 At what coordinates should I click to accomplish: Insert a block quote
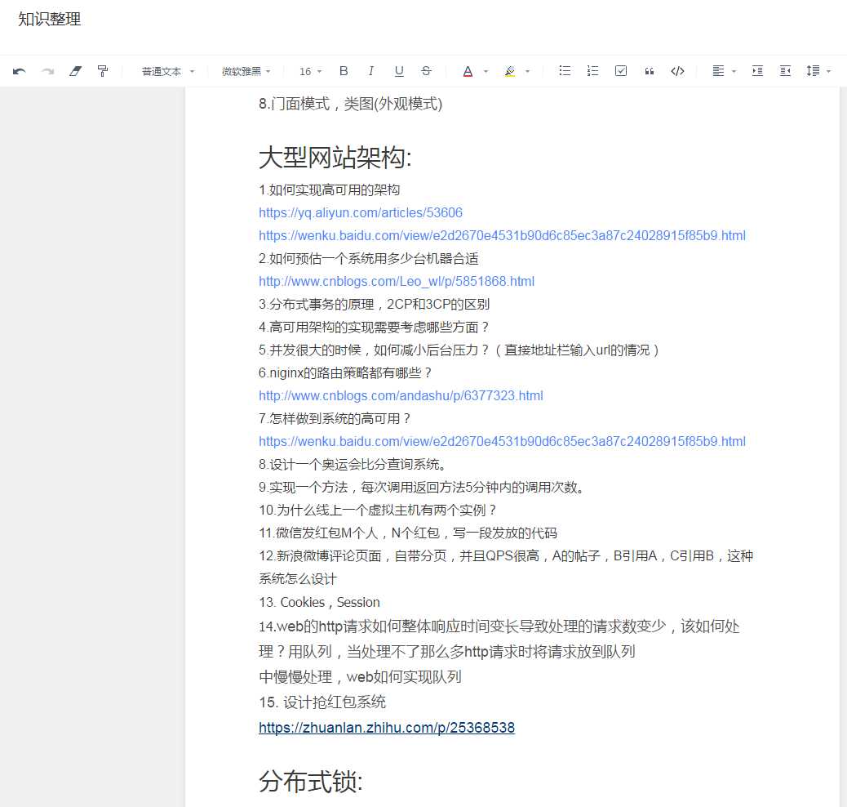pyautogui.click(x=650, y=71)
